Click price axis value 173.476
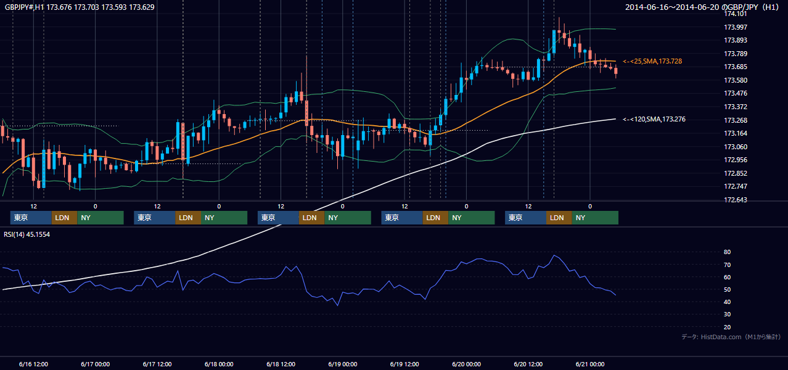 [735, 94]
